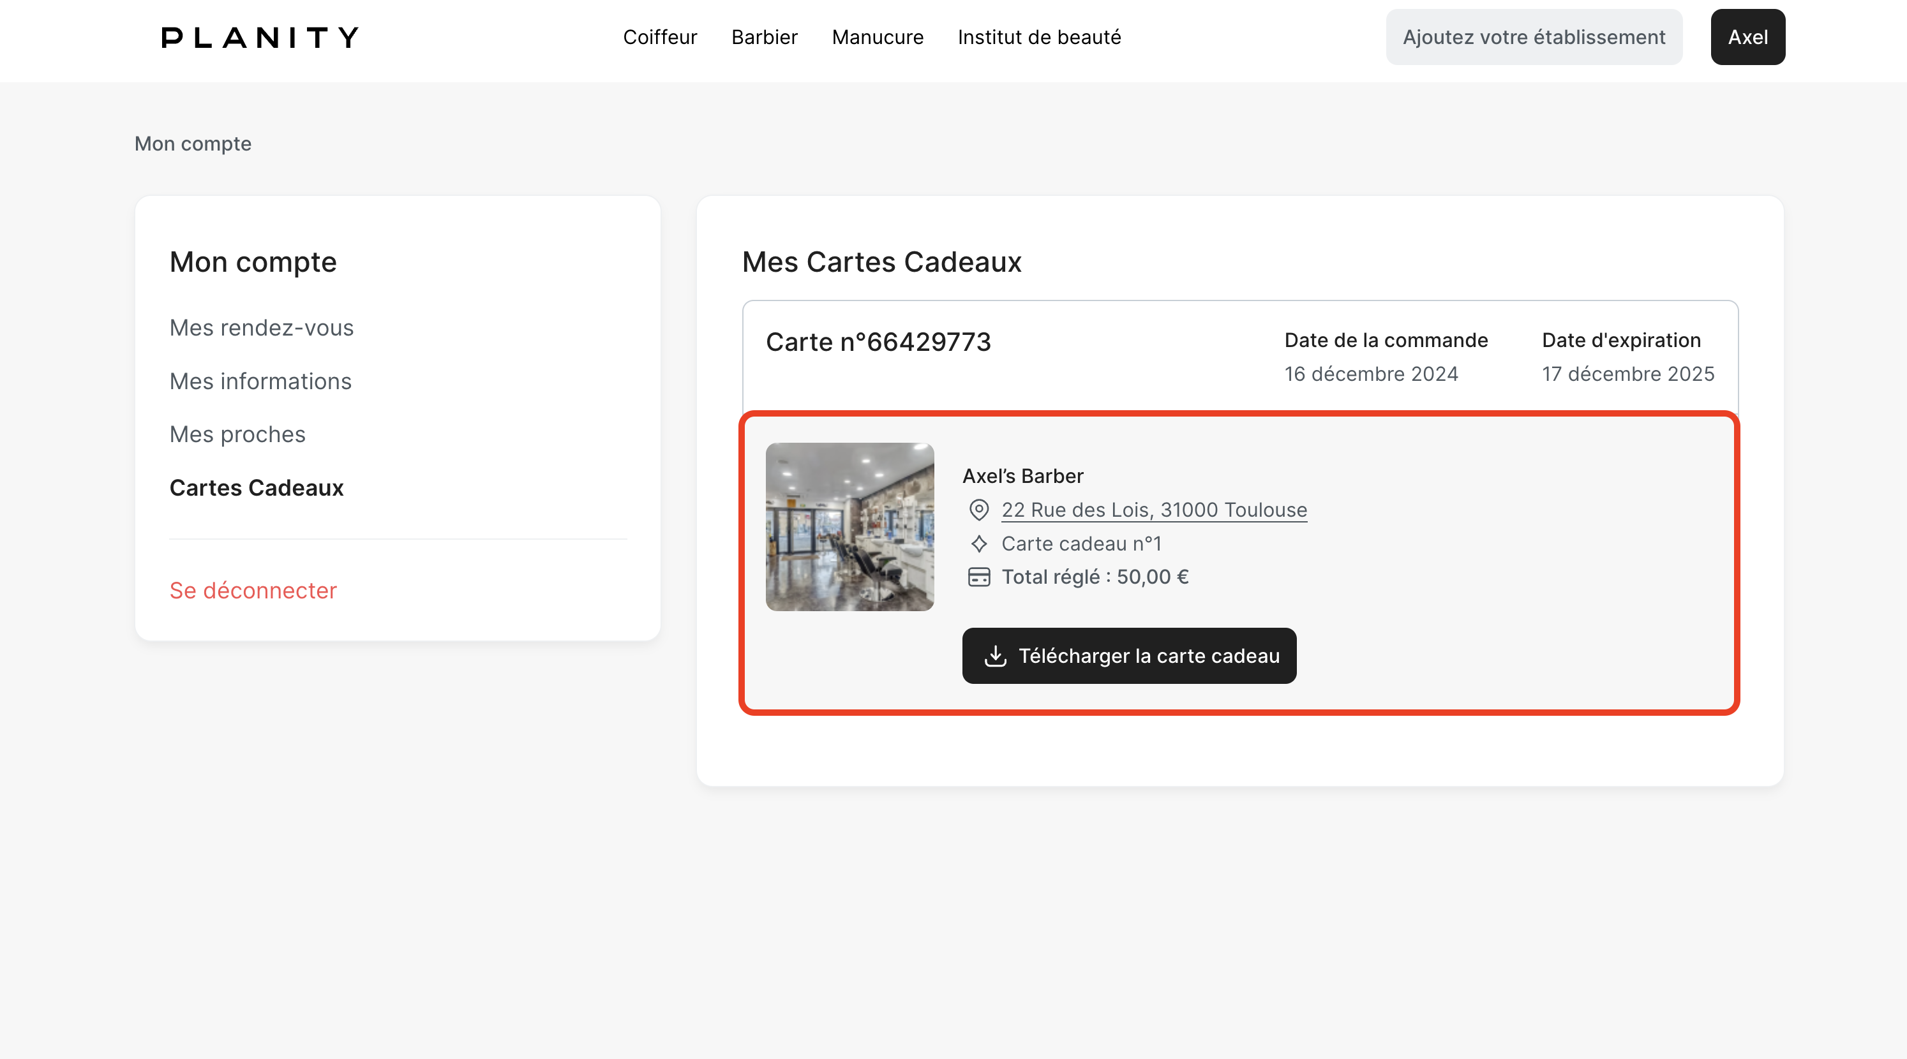Click the download arrow icon
The image size is (1907, 1059).
[995, 656]
